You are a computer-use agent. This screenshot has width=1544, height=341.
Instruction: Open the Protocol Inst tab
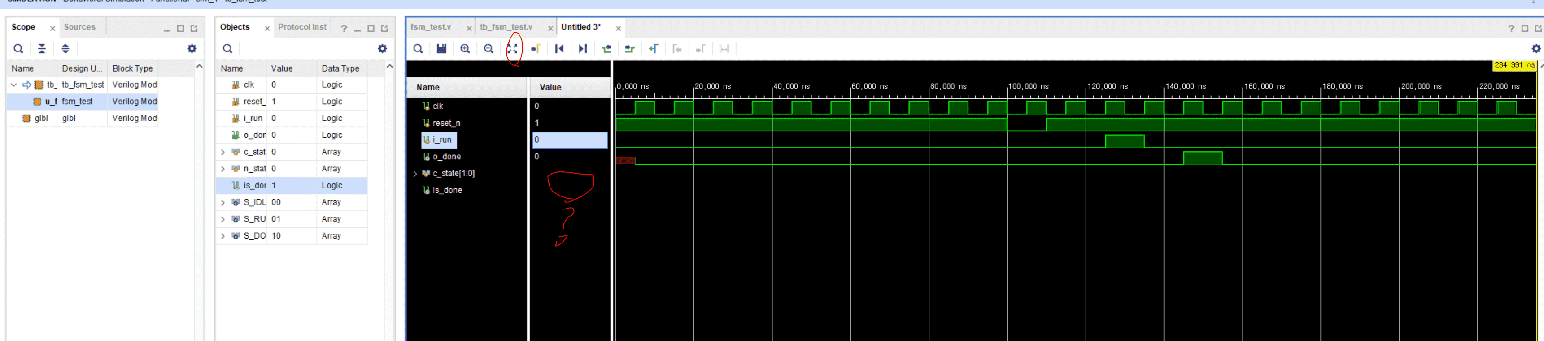[x=302, y=27]
